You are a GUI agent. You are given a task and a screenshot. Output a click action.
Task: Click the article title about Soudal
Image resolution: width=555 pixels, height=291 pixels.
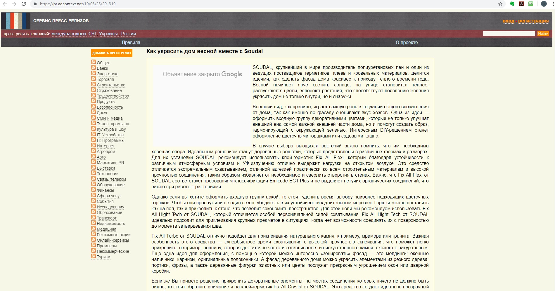coord(205,51)
